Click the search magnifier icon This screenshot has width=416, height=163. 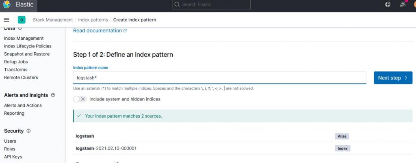(177, 4)
